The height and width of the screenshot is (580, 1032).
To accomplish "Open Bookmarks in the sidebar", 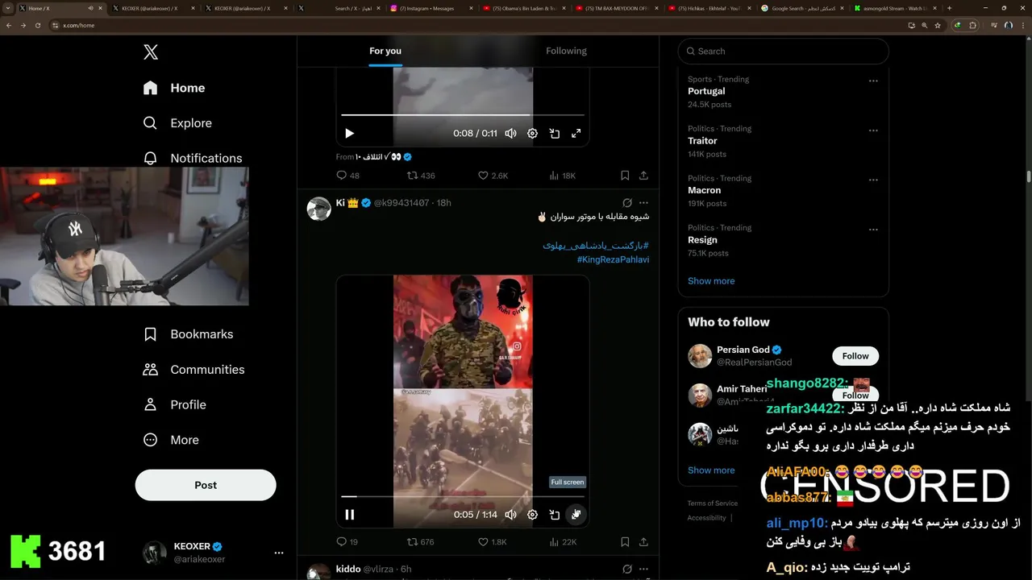I will [188, 334].
